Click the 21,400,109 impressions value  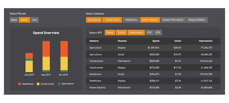[x=206, y=68]
